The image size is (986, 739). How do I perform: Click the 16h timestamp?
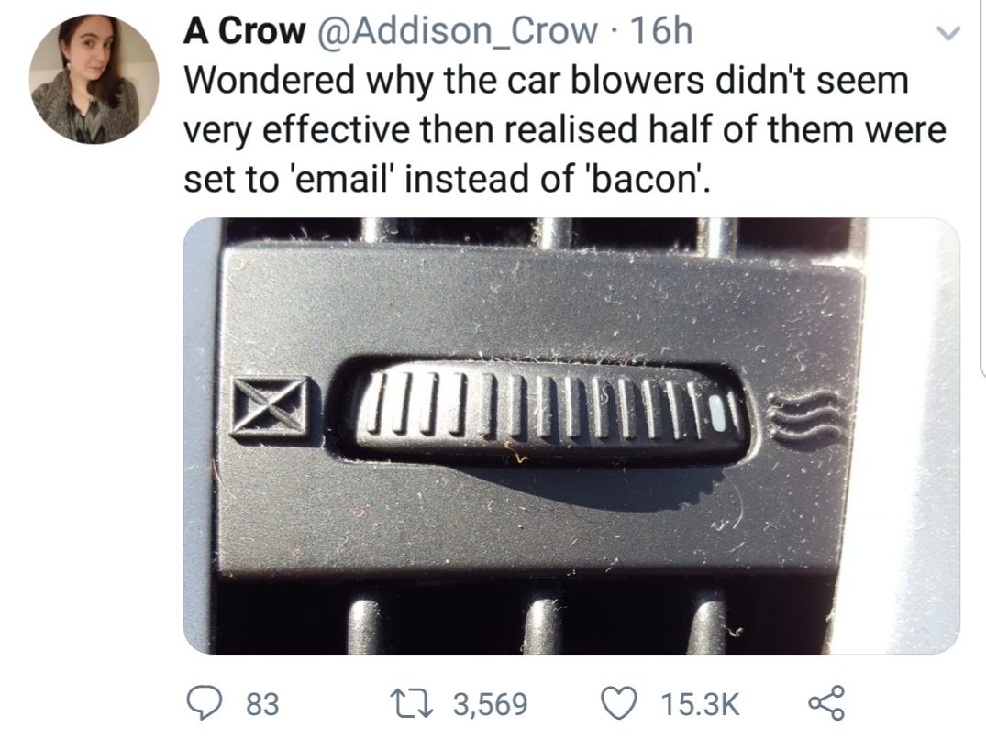[661, 31]
